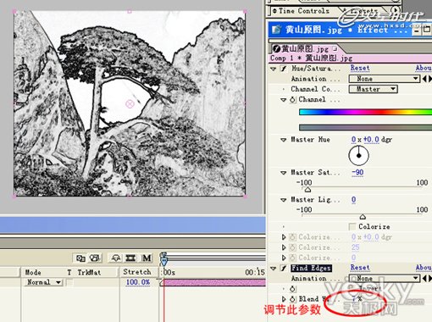Image resolution: width=432 pixels, height=322 pixels.
Task: Expand the Blend With property
Action: (284, 299)
